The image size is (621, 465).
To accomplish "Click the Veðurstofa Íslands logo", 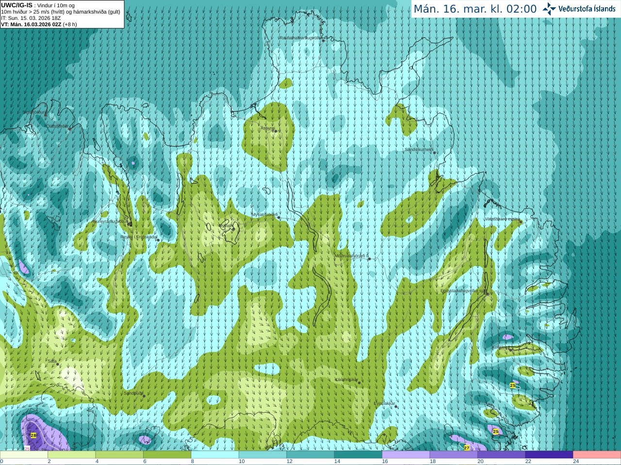I will (x=578, y=9).
